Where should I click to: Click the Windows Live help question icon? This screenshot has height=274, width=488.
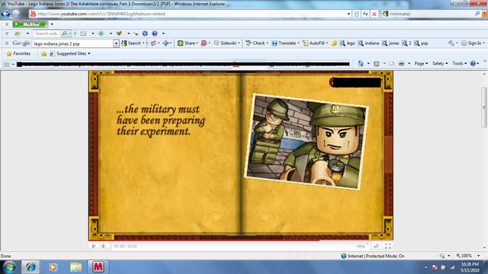point(155,33)
